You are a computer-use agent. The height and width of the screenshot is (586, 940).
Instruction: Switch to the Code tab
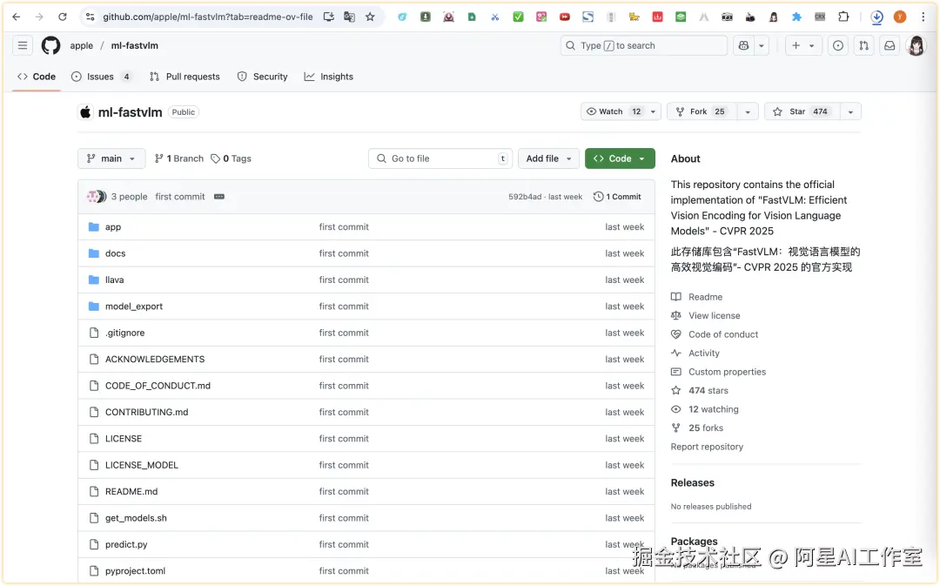[37, 77]
